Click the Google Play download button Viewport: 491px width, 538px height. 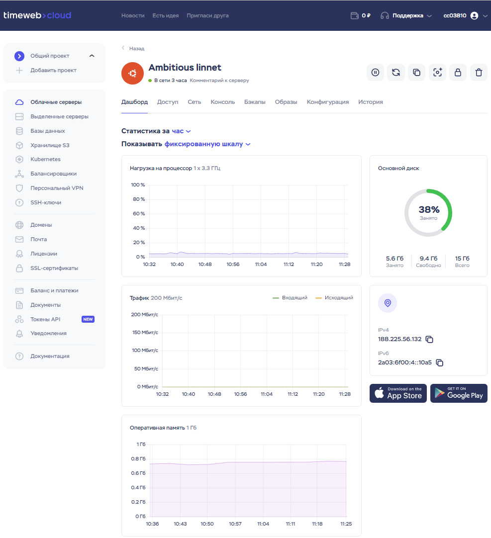(459, 393)
